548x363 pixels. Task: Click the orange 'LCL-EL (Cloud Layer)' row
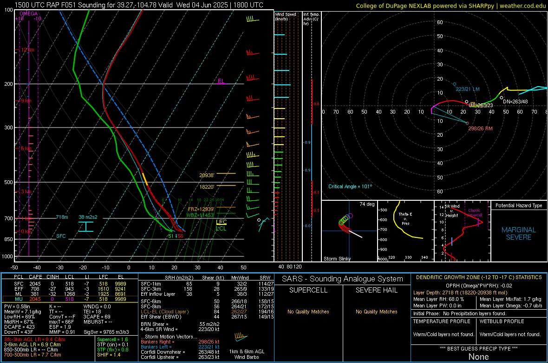207,312
